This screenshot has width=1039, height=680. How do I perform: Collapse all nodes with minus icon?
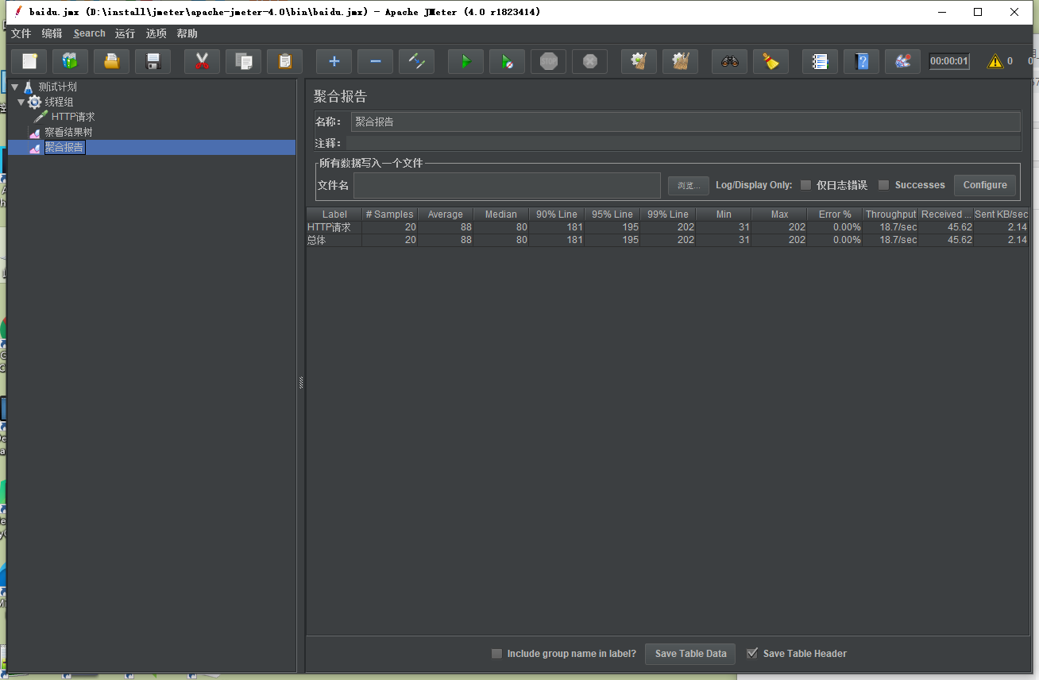pos(376,61)
